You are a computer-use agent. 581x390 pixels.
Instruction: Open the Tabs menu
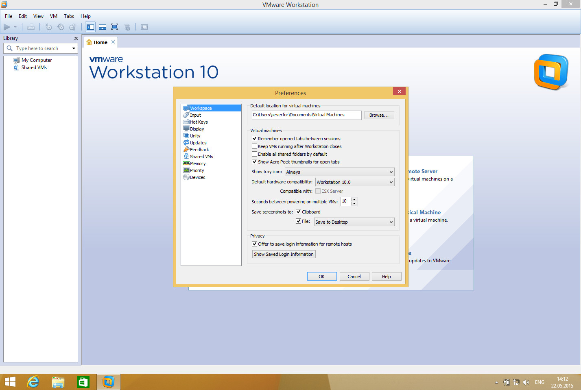coord(69,16)
